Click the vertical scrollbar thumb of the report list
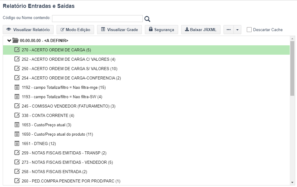The height and width of the screenshot is (187, 297). click(292, 68)
